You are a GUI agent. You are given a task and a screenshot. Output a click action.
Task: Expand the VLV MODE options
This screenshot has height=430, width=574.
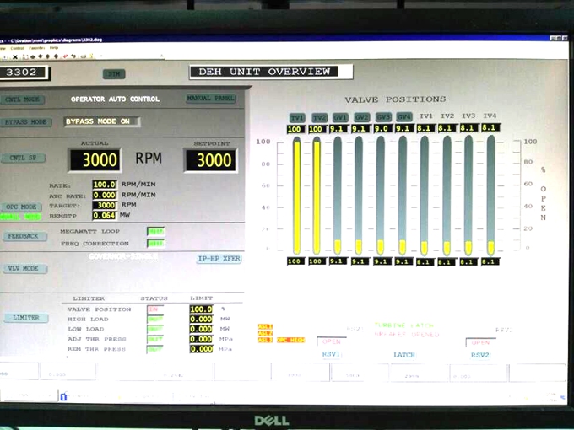[23, 269]
